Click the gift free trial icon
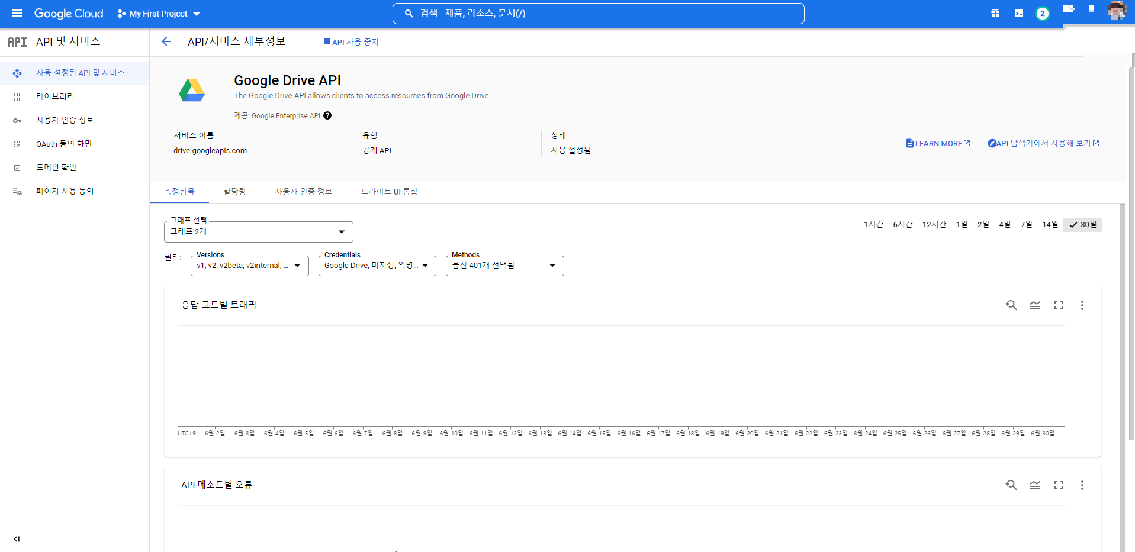The height and width of the screenshot is (552, 1135). click(995, 13)
